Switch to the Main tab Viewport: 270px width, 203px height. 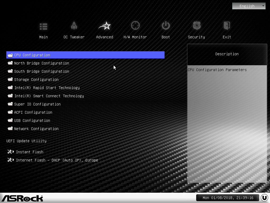[x=44, y=37]
